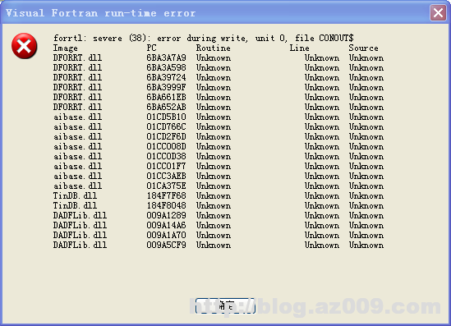Select PC address 01CD2F6D
451x326 pixels.
(x=166, y=136)
